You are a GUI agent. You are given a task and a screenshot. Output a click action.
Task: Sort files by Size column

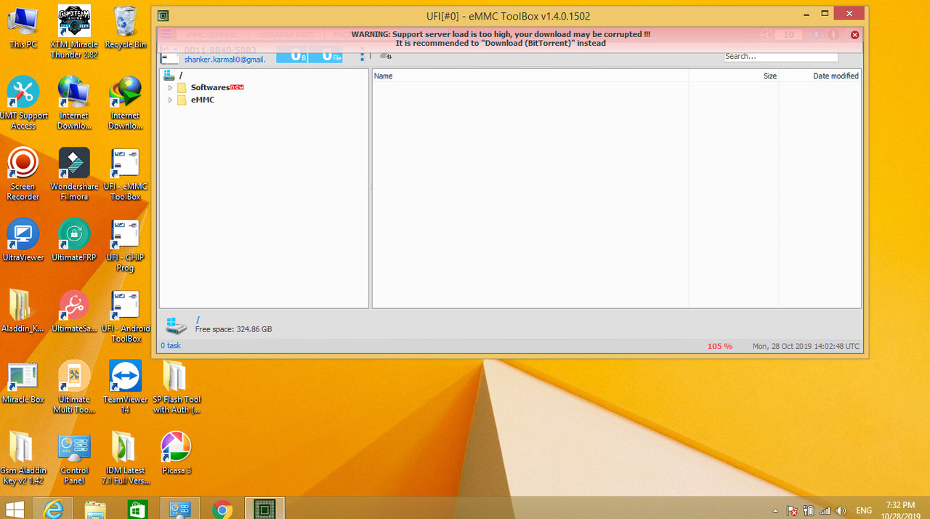734,76
